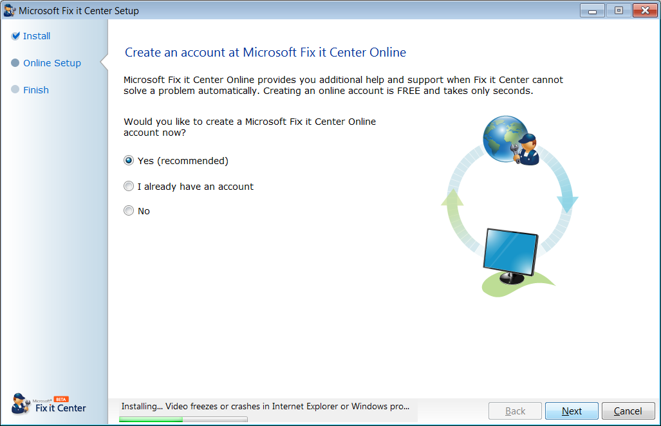This screenshot has height=426, width=661.
Task: Open the Install step in sidebar
Action: click(37, 36)
